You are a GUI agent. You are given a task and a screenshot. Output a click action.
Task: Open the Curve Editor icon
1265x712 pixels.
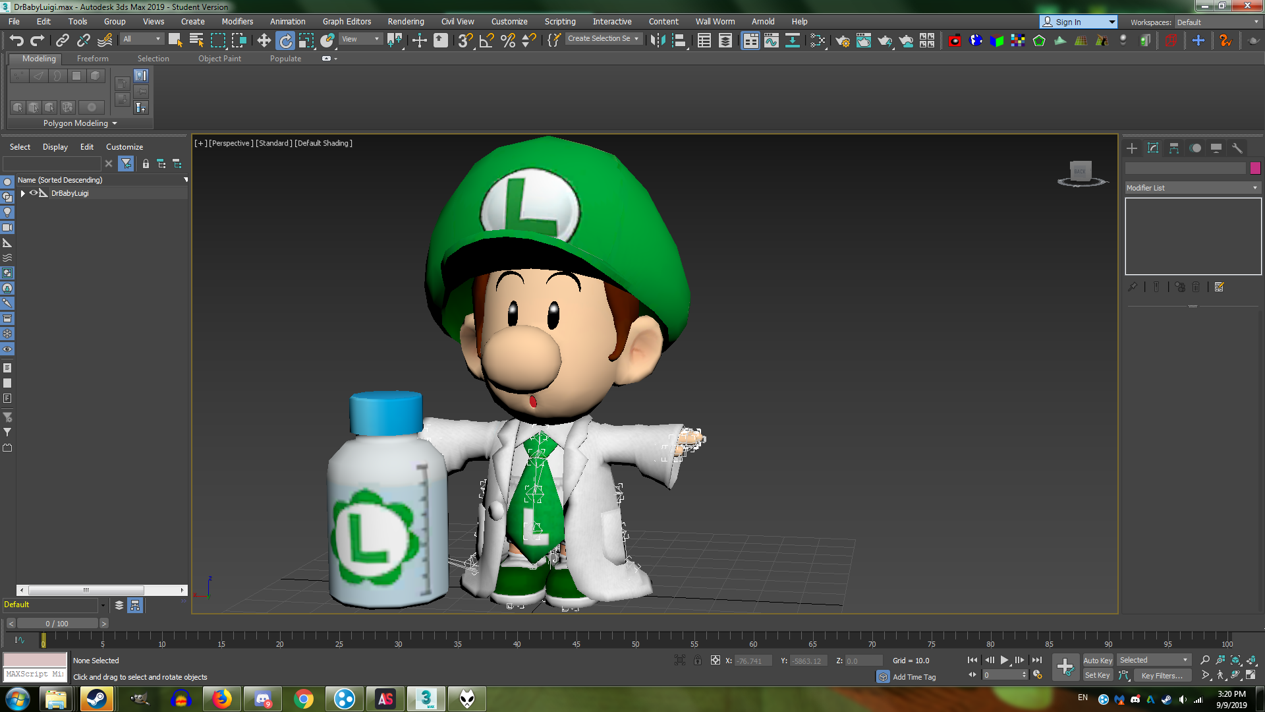771,40
